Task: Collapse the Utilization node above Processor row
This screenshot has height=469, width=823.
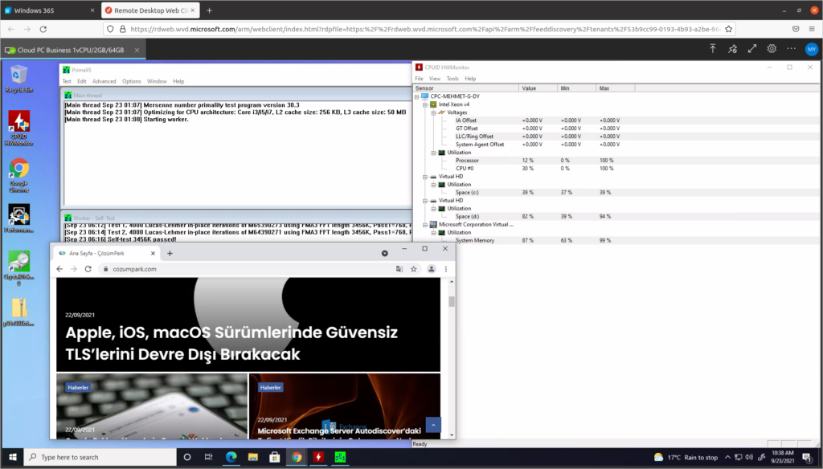Action: [x=433, y=153]
